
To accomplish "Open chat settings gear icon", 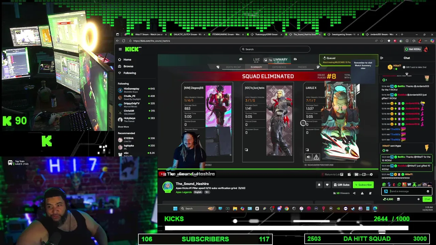I will (x=419, y=199).
